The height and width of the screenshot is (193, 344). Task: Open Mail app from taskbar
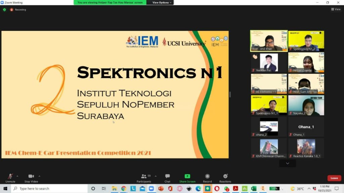click(142, 189)
